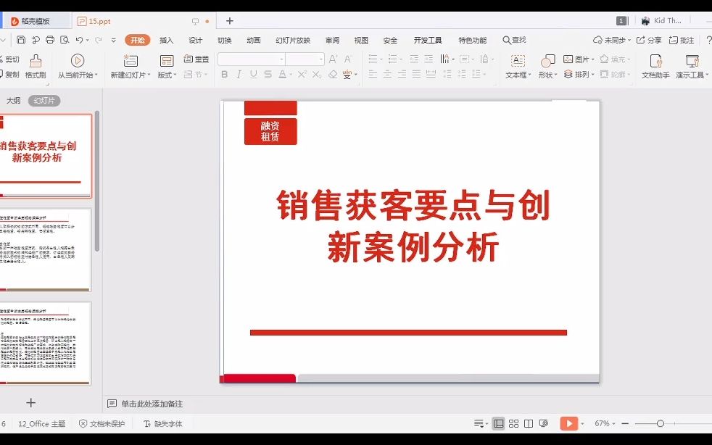The height and width of the screenshot is (445, 712).
Task: Open the 查找 (Find) search
Action: click(x=516, y=40)
